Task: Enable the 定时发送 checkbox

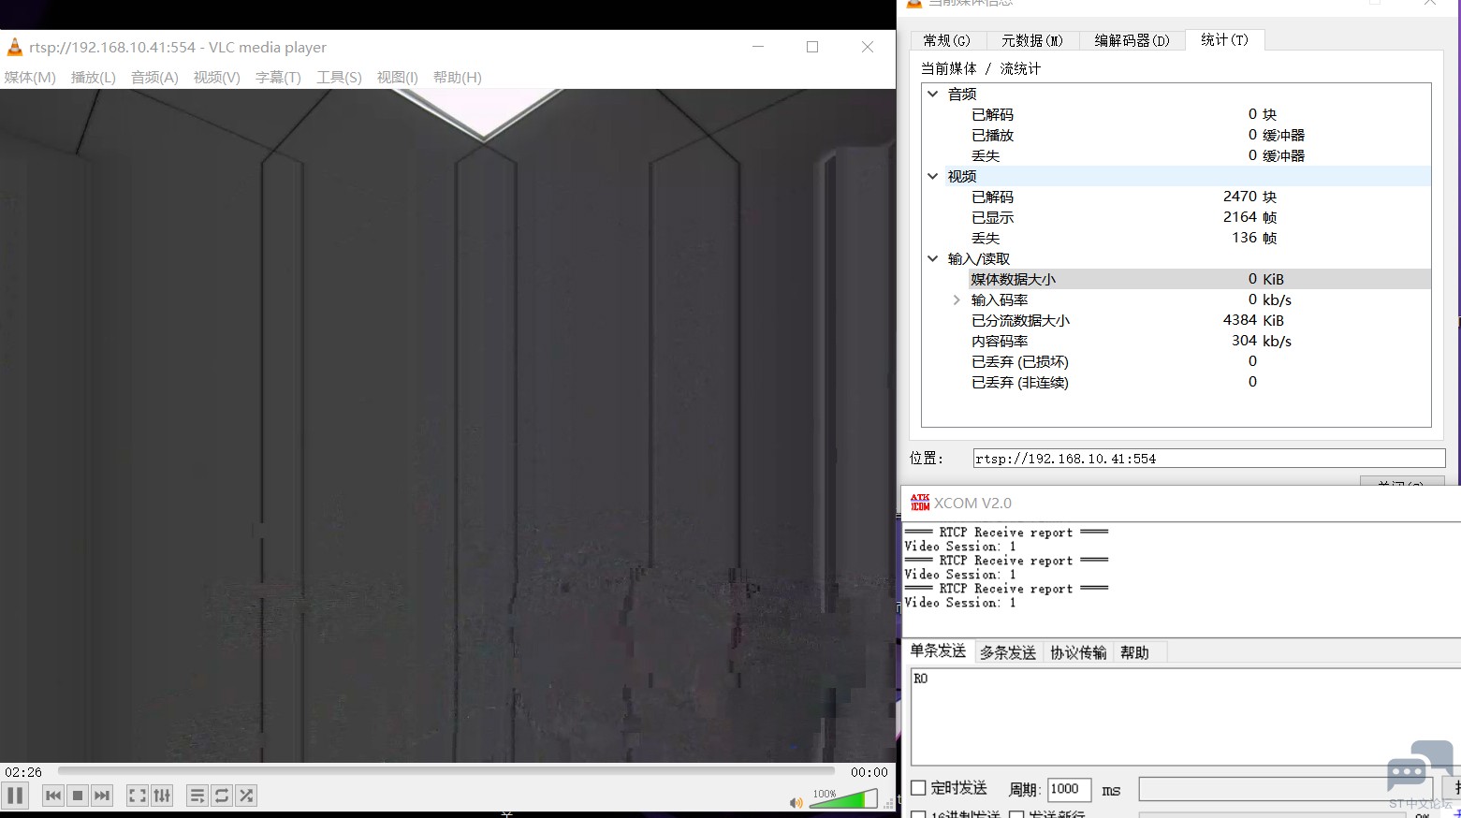Action: click(918, 788)
